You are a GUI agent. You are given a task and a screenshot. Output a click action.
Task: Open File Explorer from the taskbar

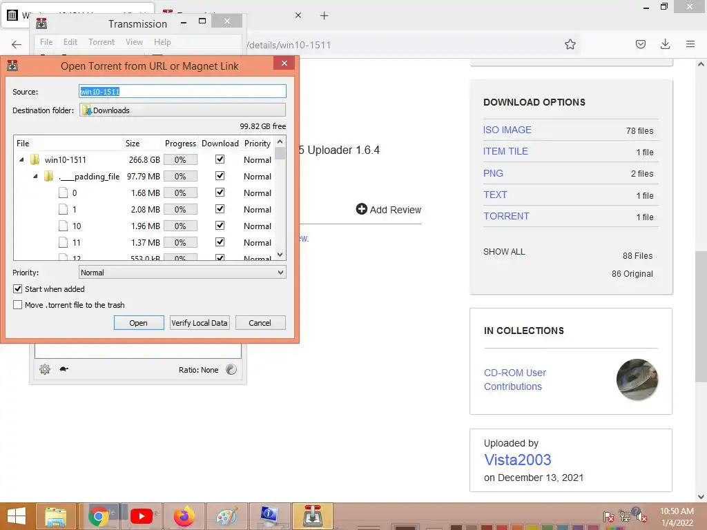(55, 516)
